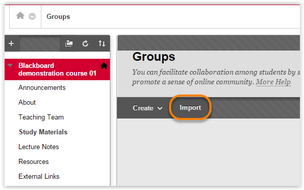Add menu item with plus icon
The height and width of the screenshot is (190, 304).
click(11, 43)
